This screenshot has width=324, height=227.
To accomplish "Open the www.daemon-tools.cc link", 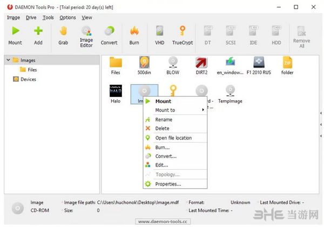I will (163, 222).
